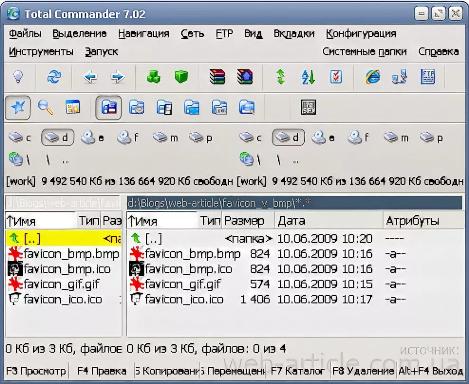
Task: Select favicon_bmp.bmp in left panel
Action: point(64,254)
